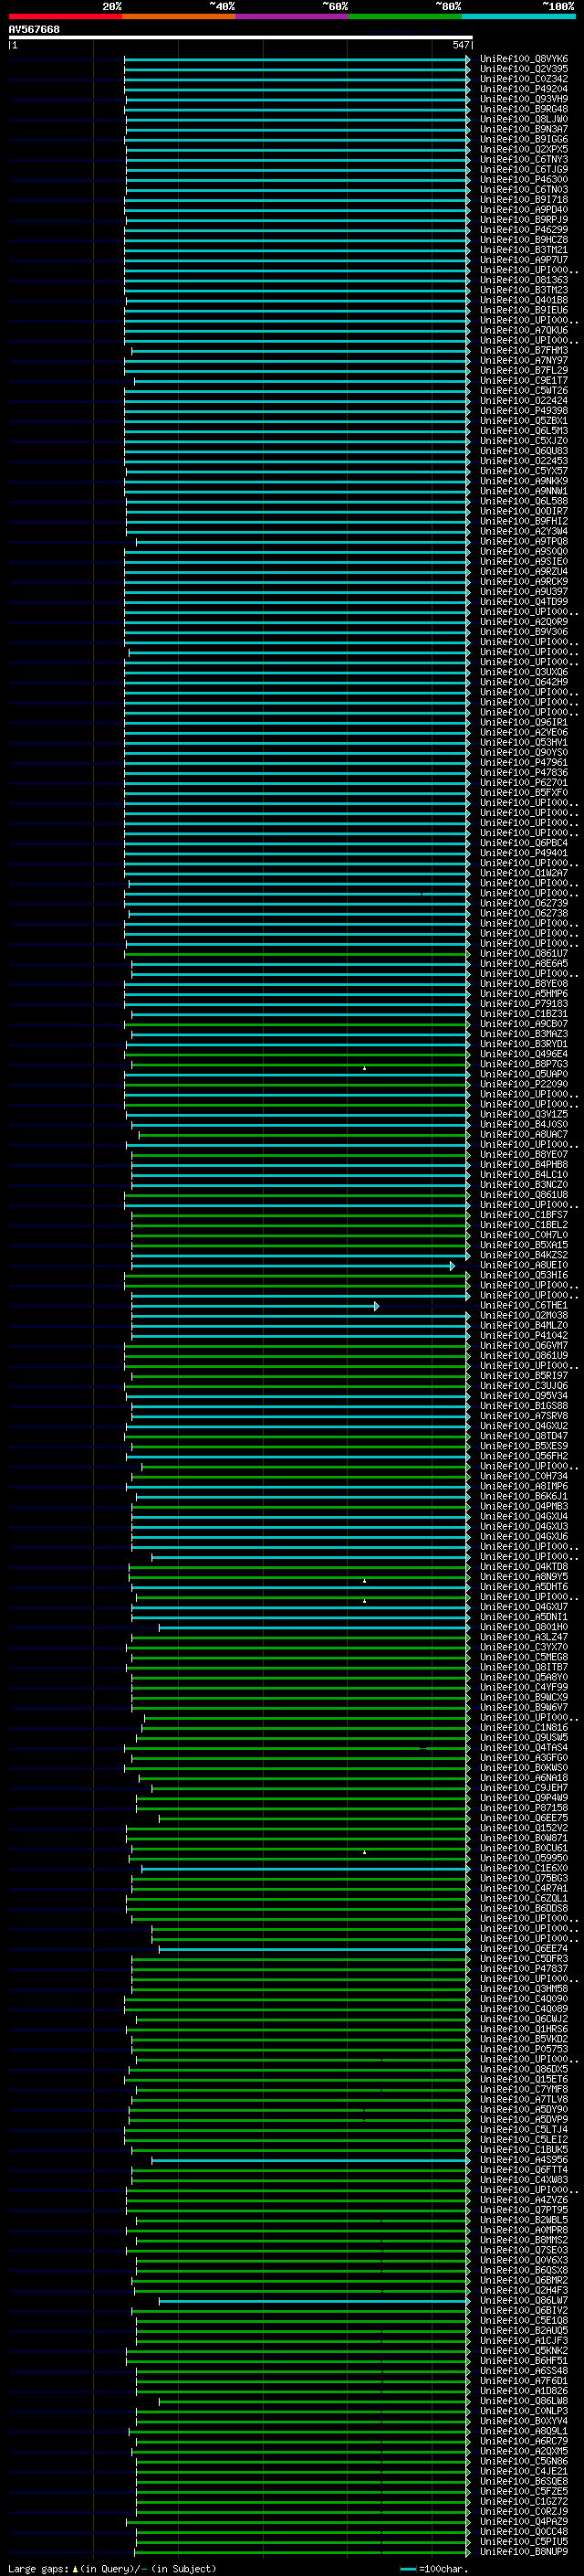The image size is (584, 2576).
Task: Open hit UniRef100_Q2V395
Action: tap(524, 69)
